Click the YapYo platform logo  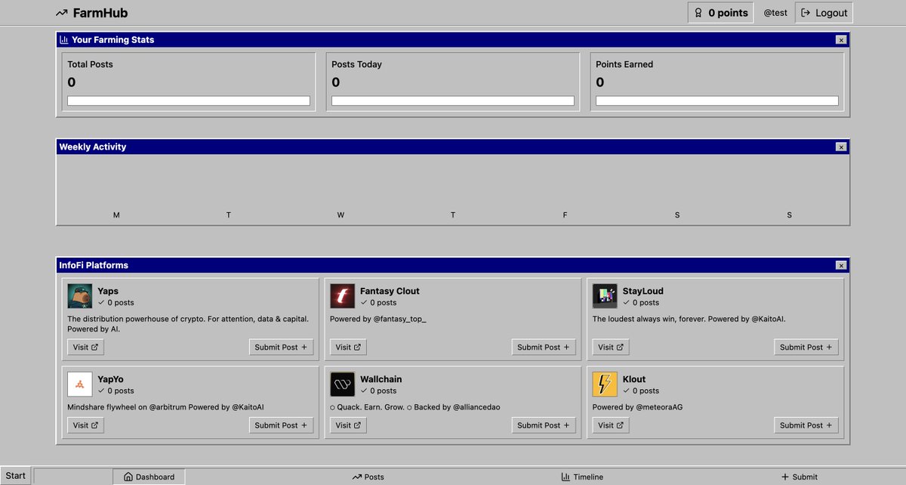point(80,385)
